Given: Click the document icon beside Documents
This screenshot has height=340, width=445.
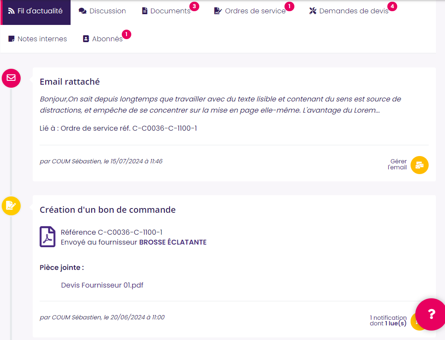Looking at the screenshot, I should 145,11.
